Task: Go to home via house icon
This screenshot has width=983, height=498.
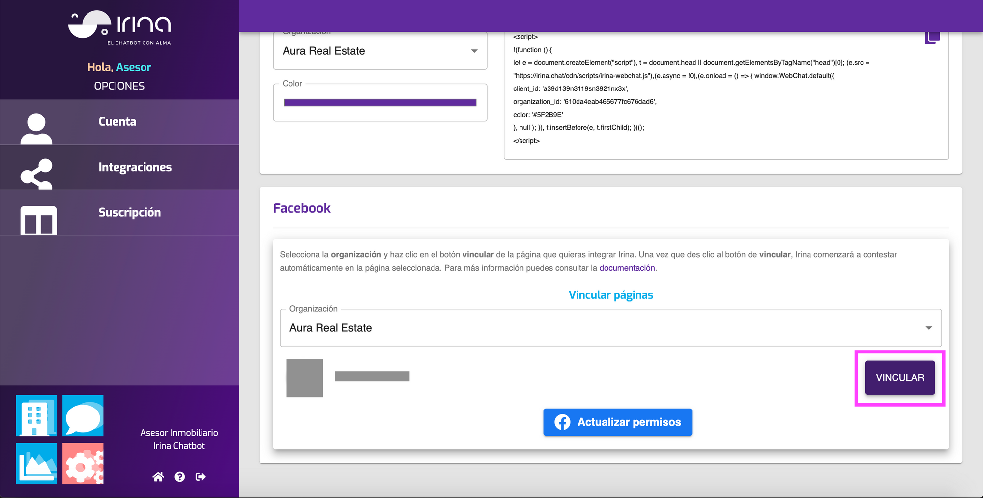Action: [158, 477]
